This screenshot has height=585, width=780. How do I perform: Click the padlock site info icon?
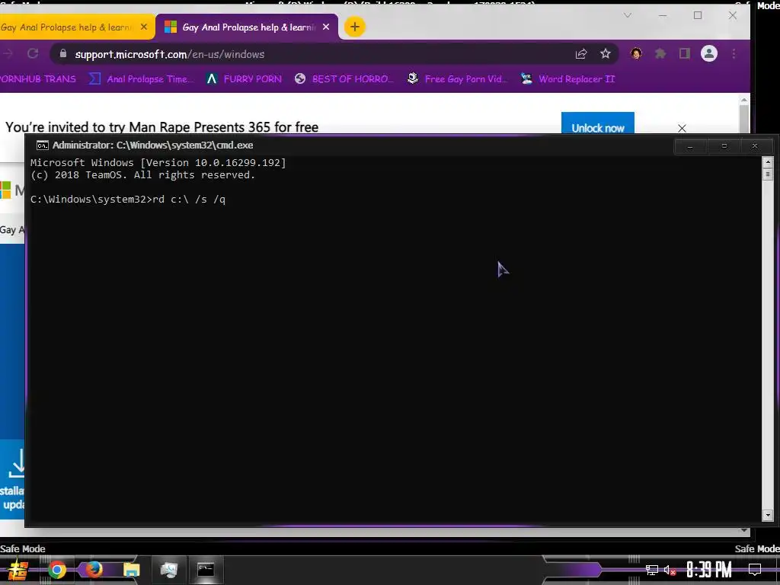[x=63, y=54]
